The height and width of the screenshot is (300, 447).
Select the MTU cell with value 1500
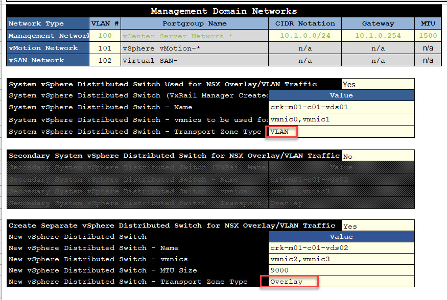pos(428,36)
